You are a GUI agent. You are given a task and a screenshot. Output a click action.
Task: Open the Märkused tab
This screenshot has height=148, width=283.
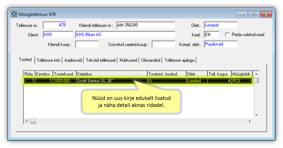click(x=128, y=60)
